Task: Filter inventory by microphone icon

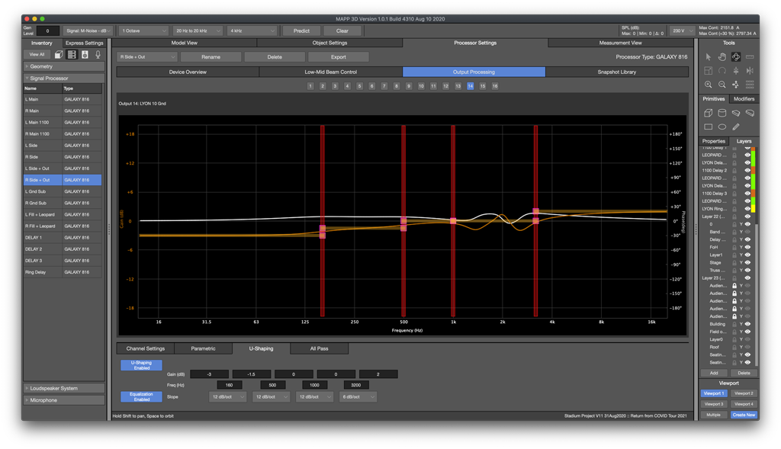Action: click(x=97, y=55)
